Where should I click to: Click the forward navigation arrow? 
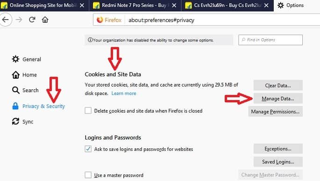(x=19, y=20)
